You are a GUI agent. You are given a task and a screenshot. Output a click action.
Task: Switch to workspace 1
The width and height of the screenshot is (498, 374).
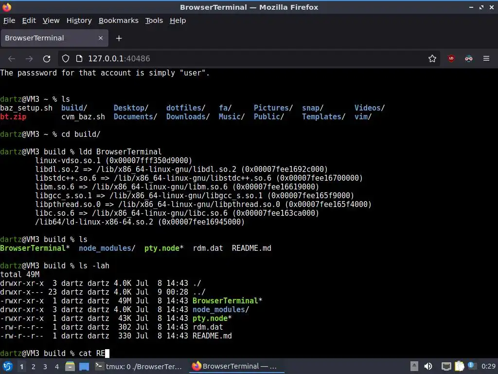21,367
